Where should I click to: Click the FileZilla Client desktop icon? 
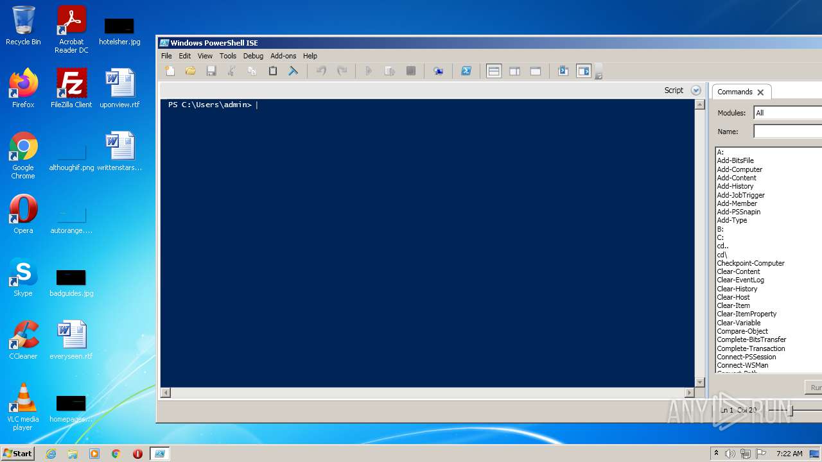tap(71, 89)
